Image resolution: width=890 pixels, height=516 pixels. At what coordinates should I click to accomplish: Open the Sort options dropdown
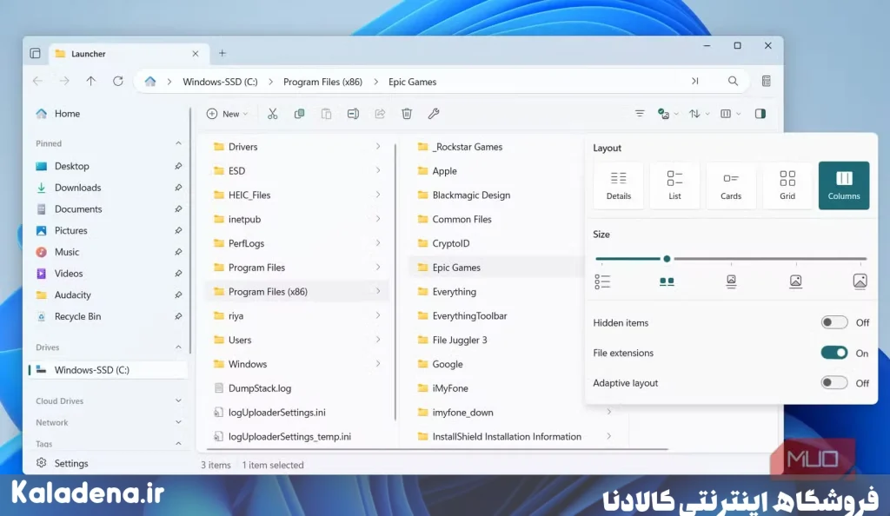pyautogui.click(x=699, y=114)
